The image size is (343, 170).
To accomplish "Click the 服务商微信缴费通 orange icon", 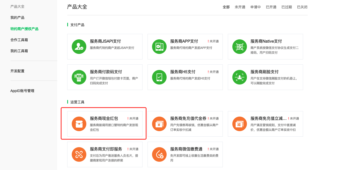I will click(159, 154).
